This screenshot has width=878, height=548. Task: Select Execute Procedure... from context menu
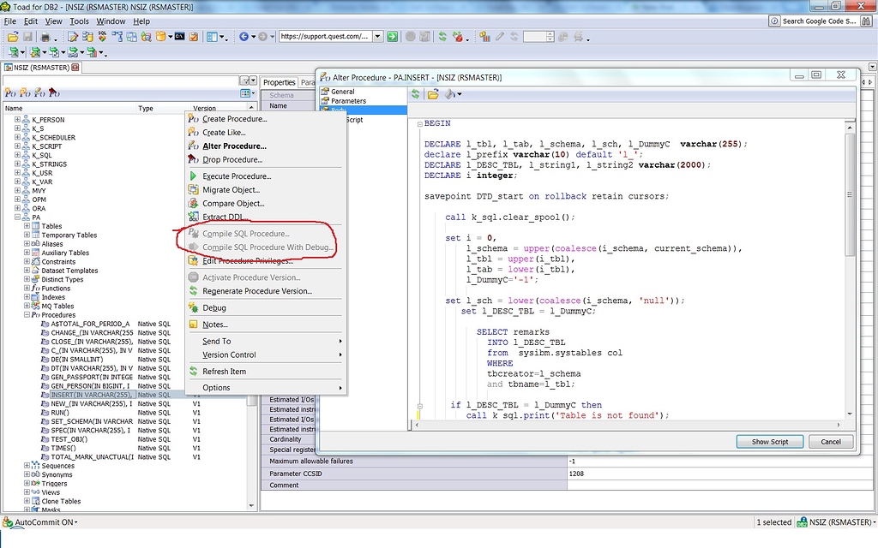point(236,176)
